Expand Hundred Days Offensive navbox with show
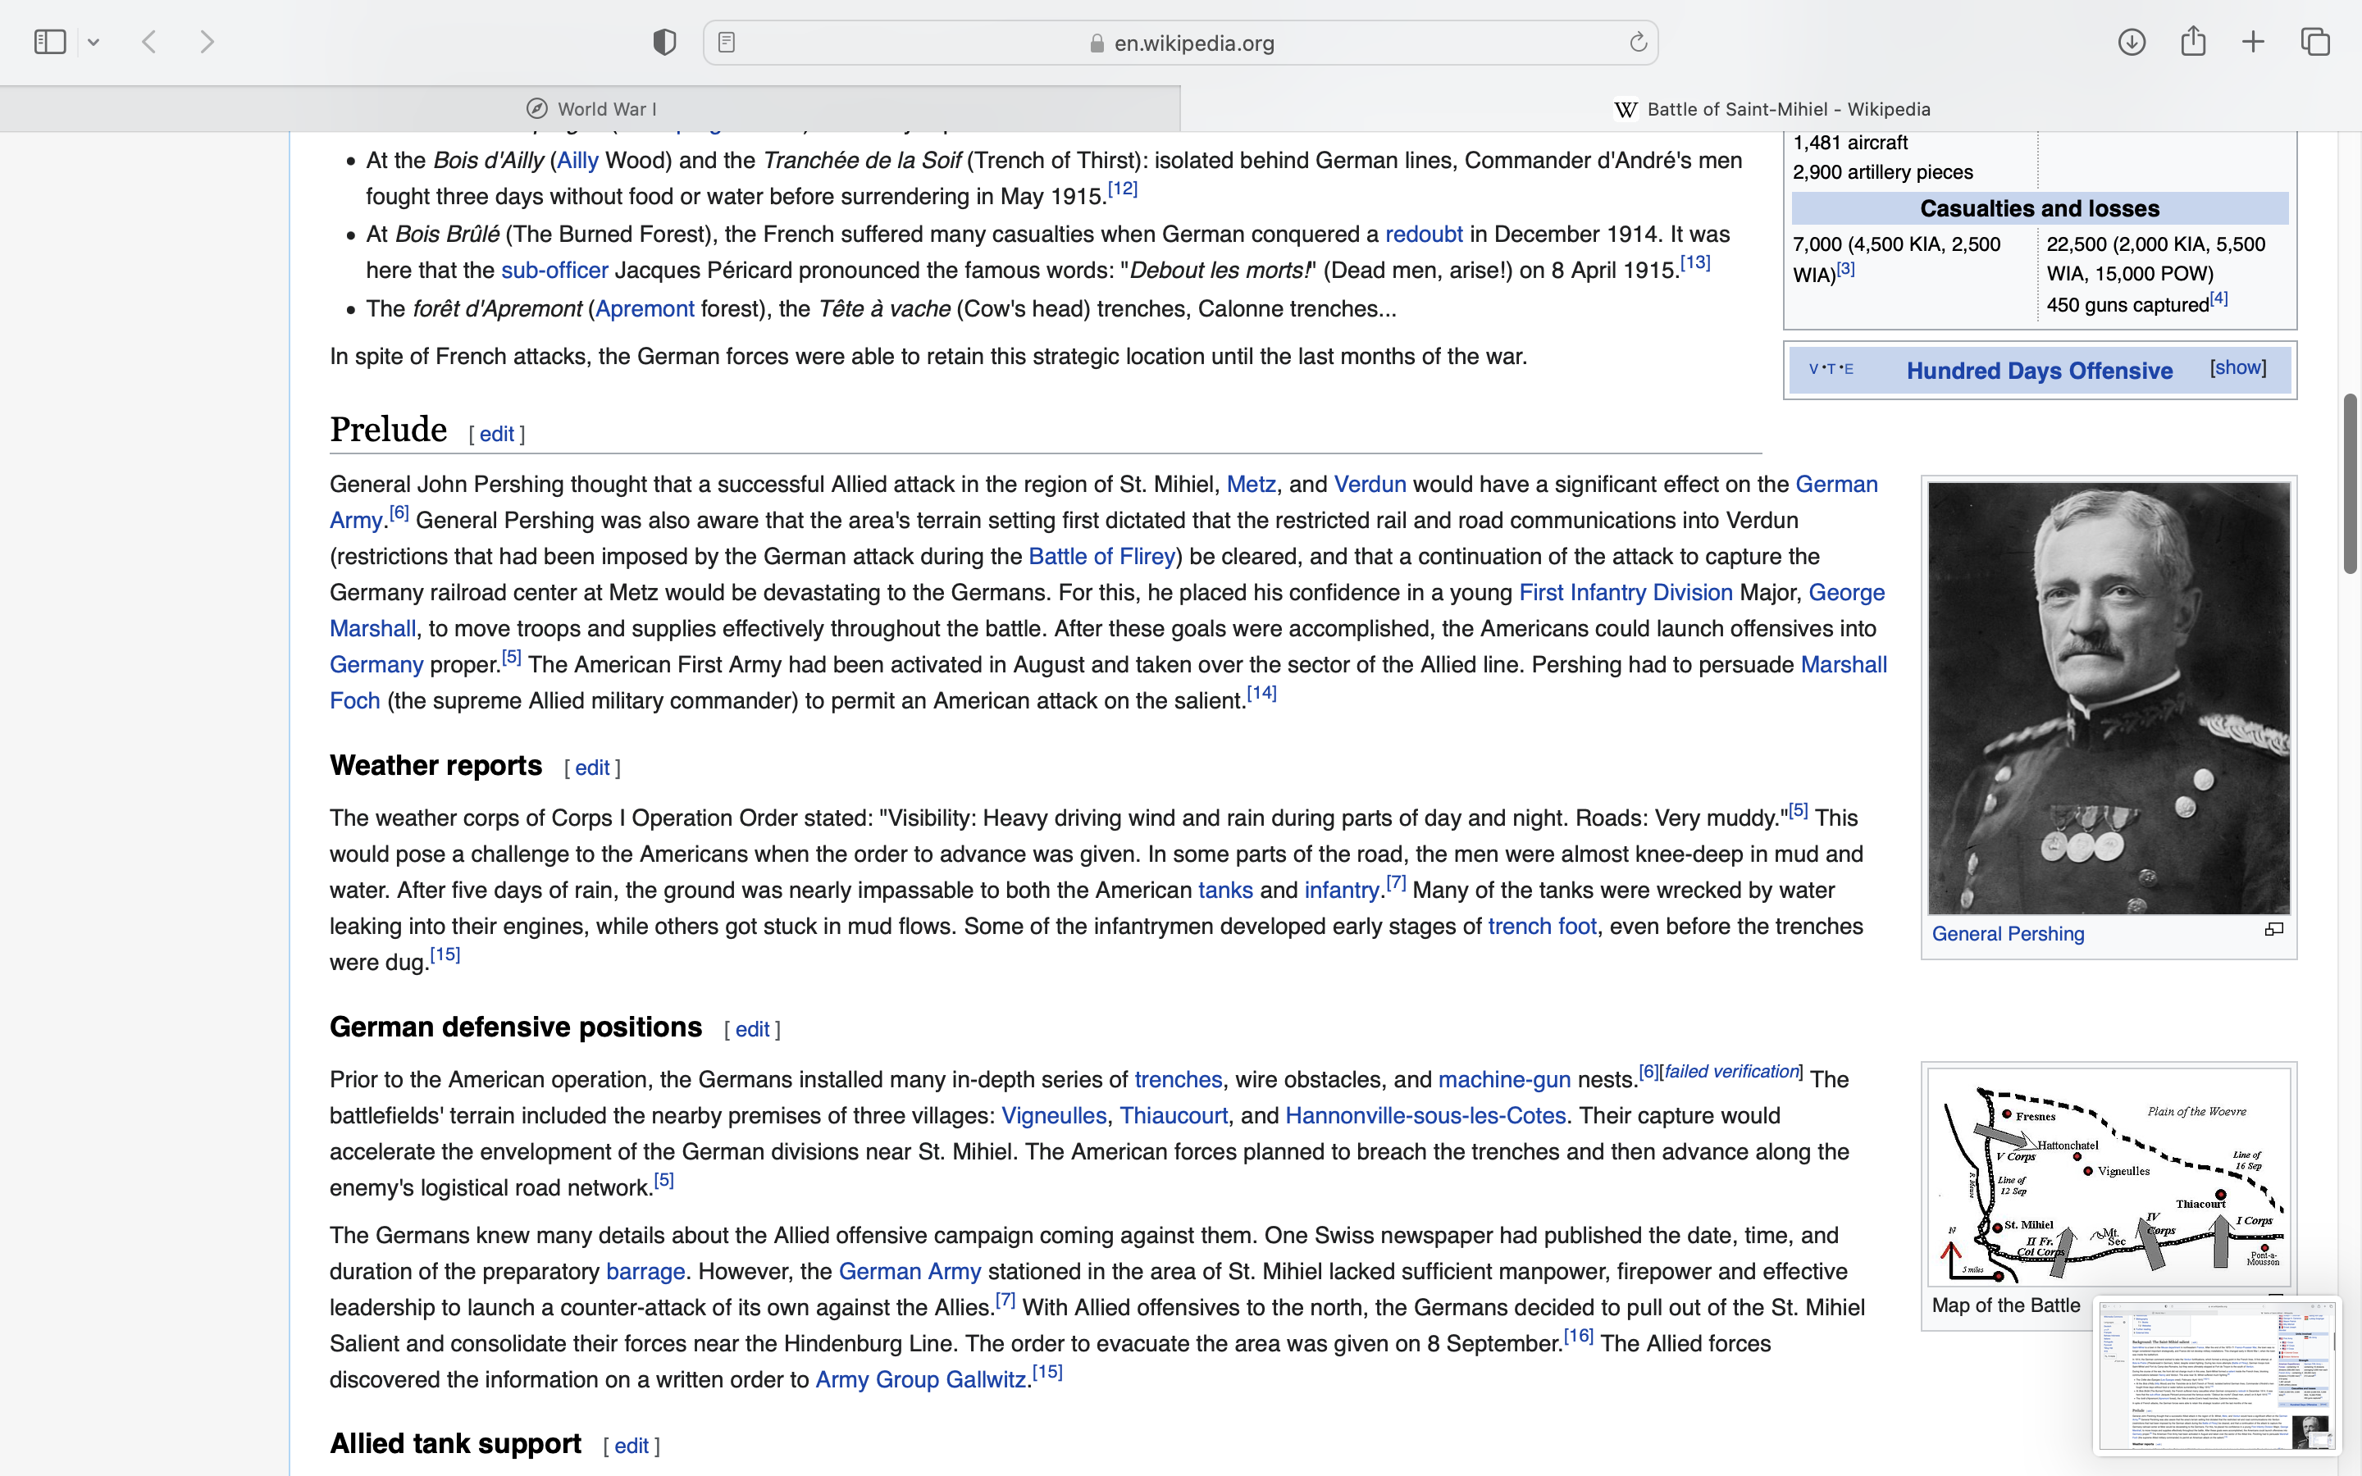Viewport: 2362px width, 1476px height. [x=2237, y=368]
